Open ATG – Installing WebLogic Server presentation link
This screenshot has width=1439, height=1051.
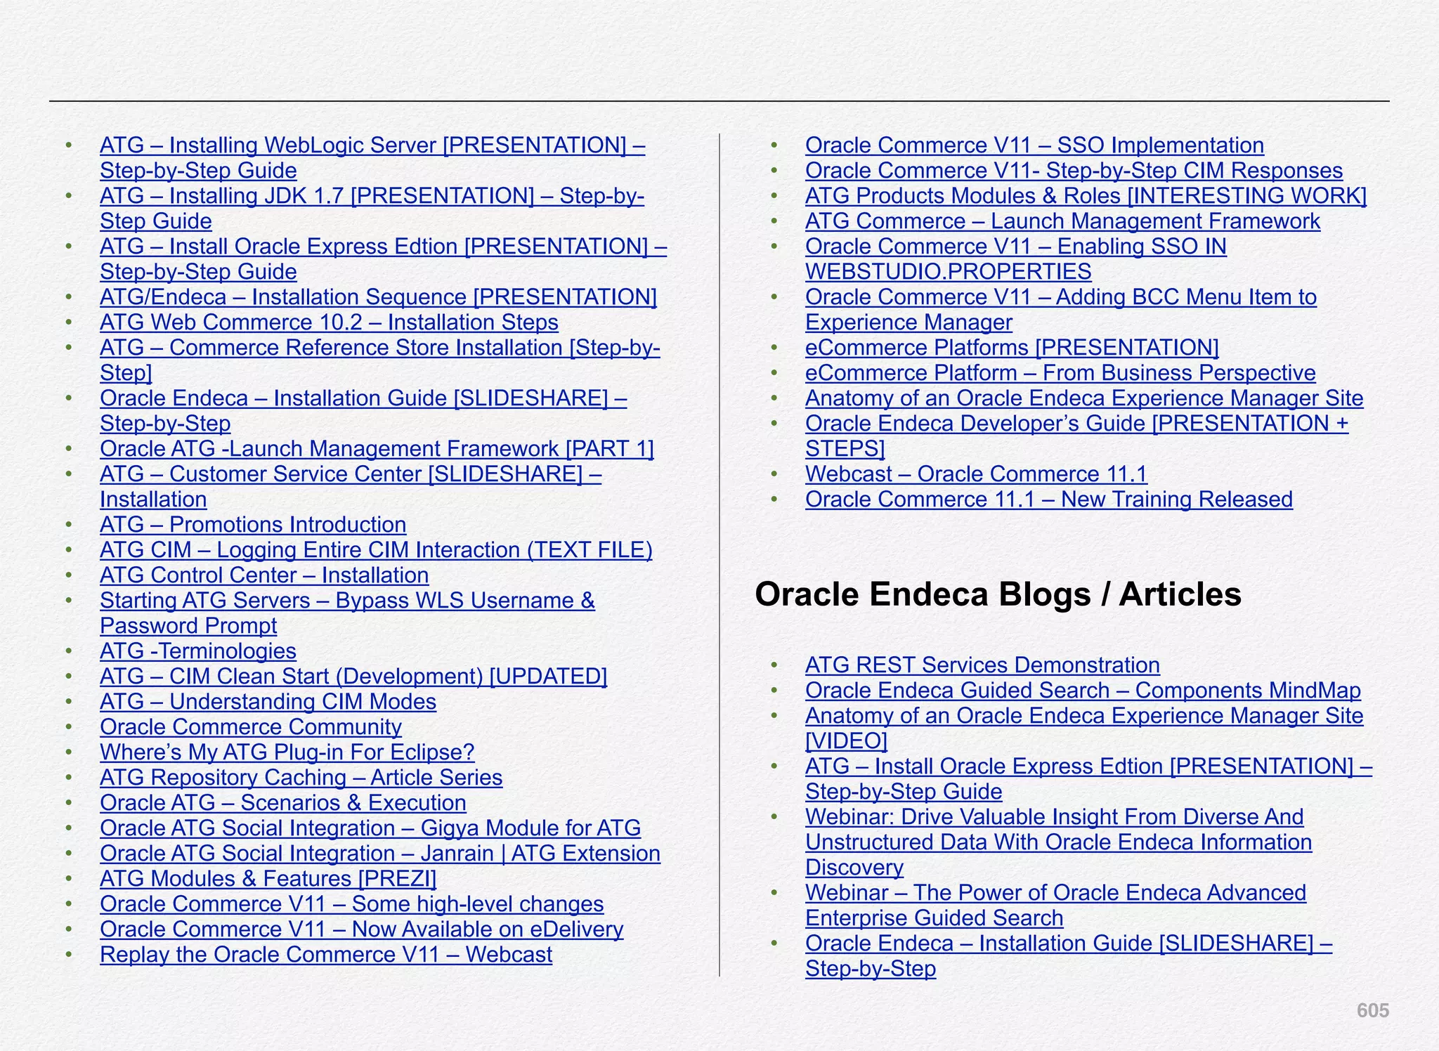pyautogui.click(x=372, y=158)
